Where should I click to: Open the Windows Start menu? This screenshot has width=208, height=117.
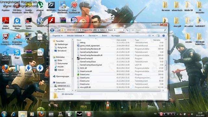[4, 114]
